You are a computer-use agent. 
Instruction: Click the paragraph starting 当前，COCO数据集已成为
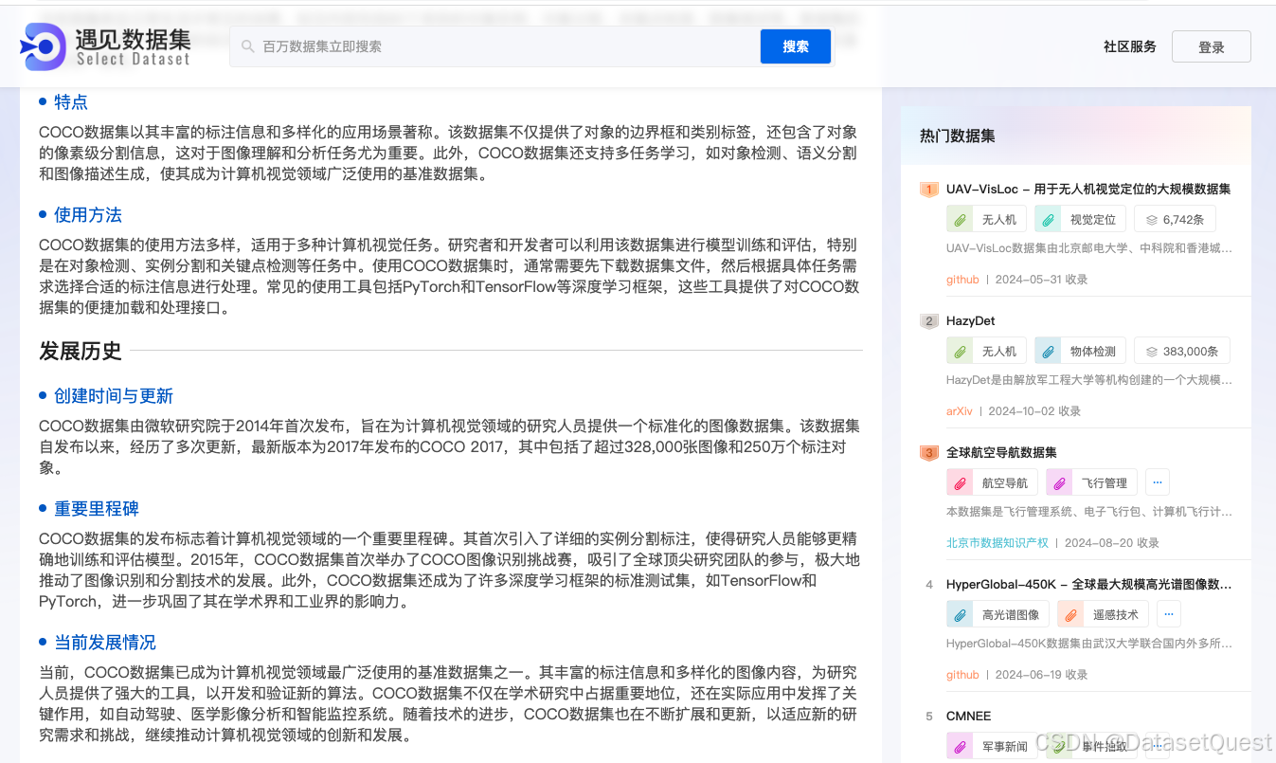coord(449,703)
